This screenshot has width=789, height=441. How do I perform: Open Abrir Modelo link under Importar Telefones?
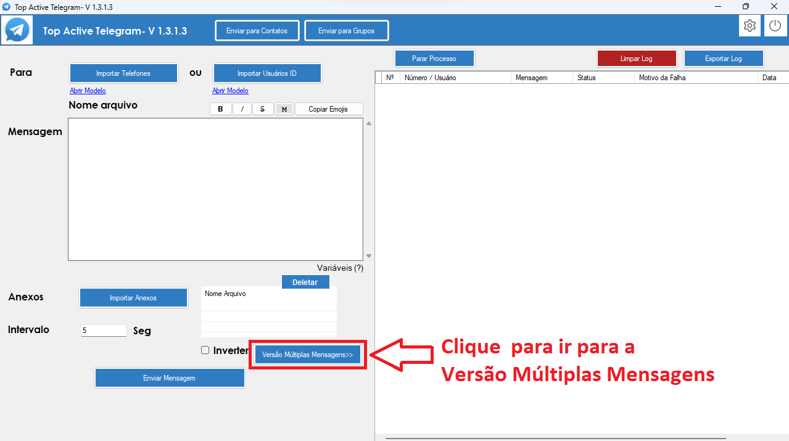coord(88,91)
